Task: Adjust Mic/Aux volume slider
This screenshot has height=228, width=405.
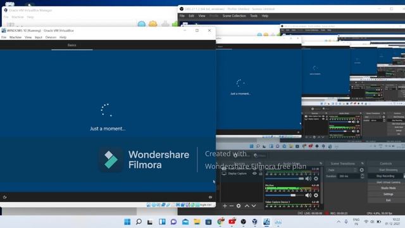Action: click(x=285, y=195)
